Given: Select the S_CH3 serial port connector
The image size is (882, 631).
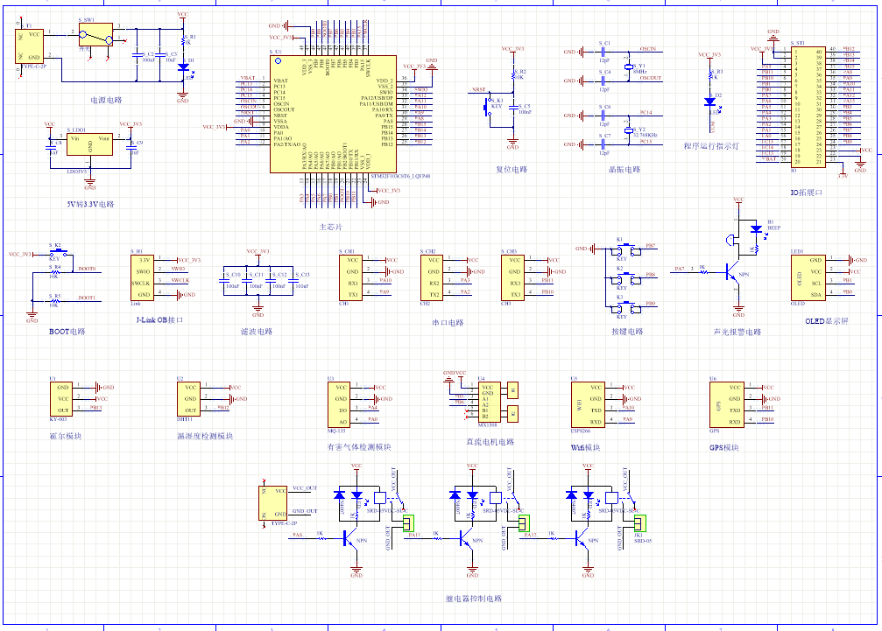Looking at the screenshot, I should tap(512, 277).
